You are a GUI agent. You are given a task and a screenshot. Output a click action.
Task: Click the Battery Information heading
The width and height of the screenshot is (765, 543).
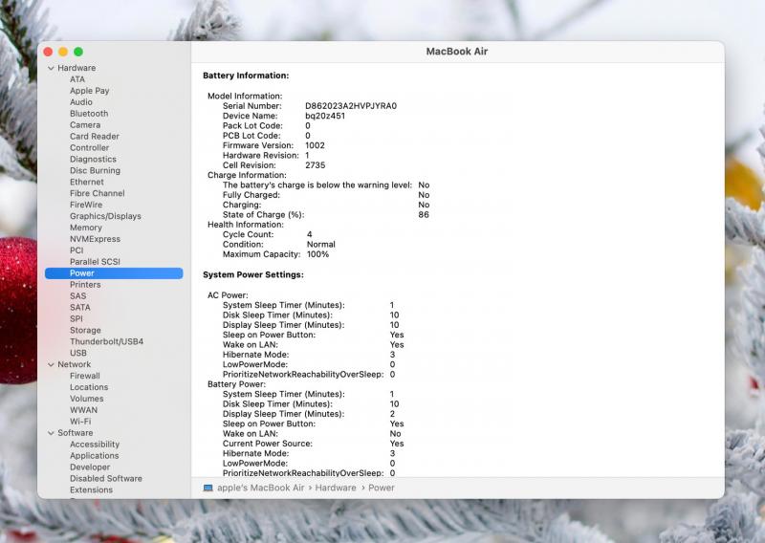pyautogui.click(x=246, y=76)
